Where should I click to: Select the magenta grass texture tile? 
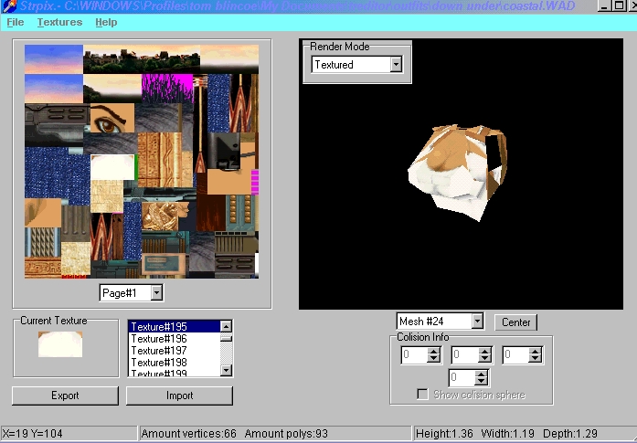(x=167, y=88)
